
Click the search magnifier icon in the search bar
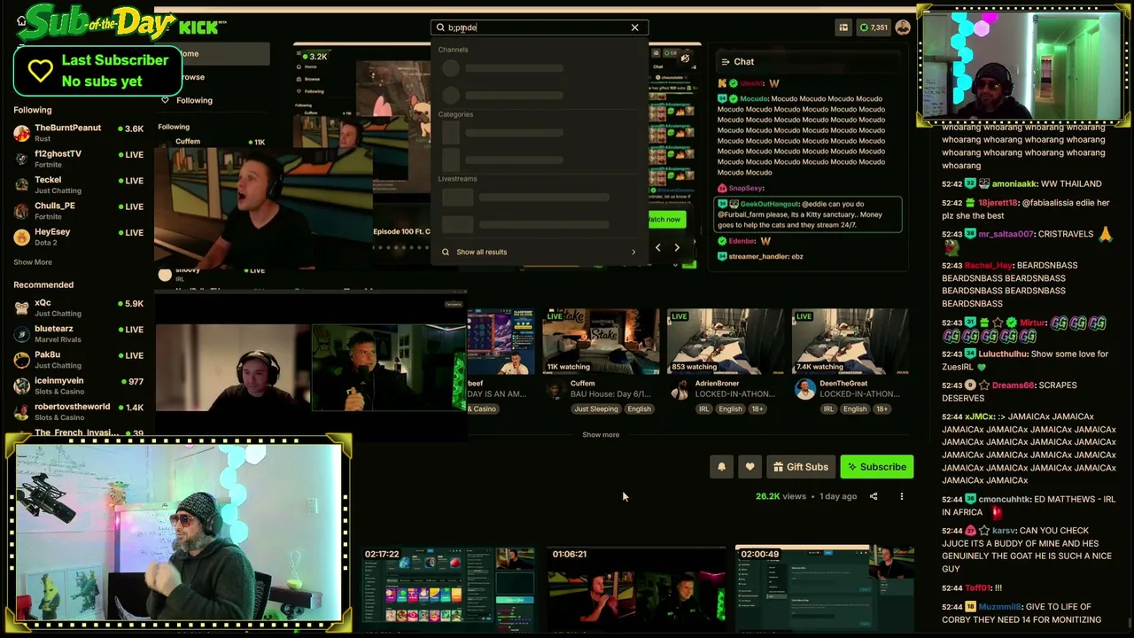tap(440, 27)
